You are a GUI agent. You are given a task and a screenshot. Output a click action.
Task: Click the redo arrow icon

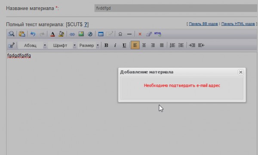point(42,34)
